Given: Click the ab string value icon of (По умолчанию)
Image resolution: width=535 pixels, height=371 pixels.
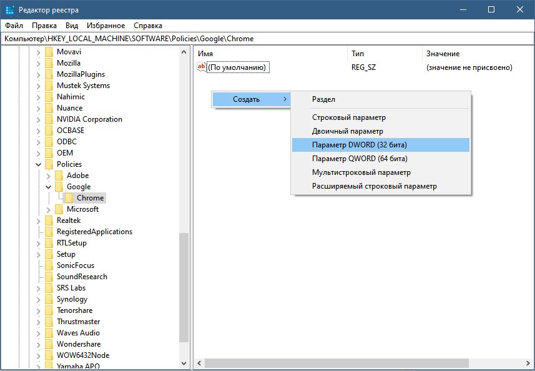Looking at the screenshot, I should 202,67.
